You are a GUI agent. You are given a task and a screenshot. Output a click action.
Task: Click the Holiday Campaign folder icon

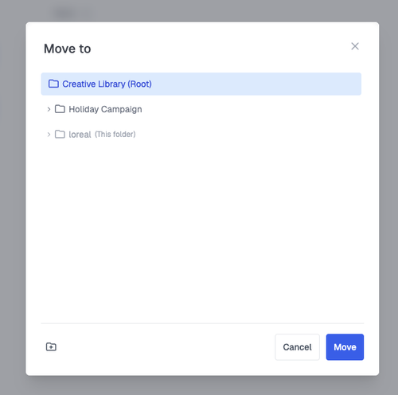[60, 109]
